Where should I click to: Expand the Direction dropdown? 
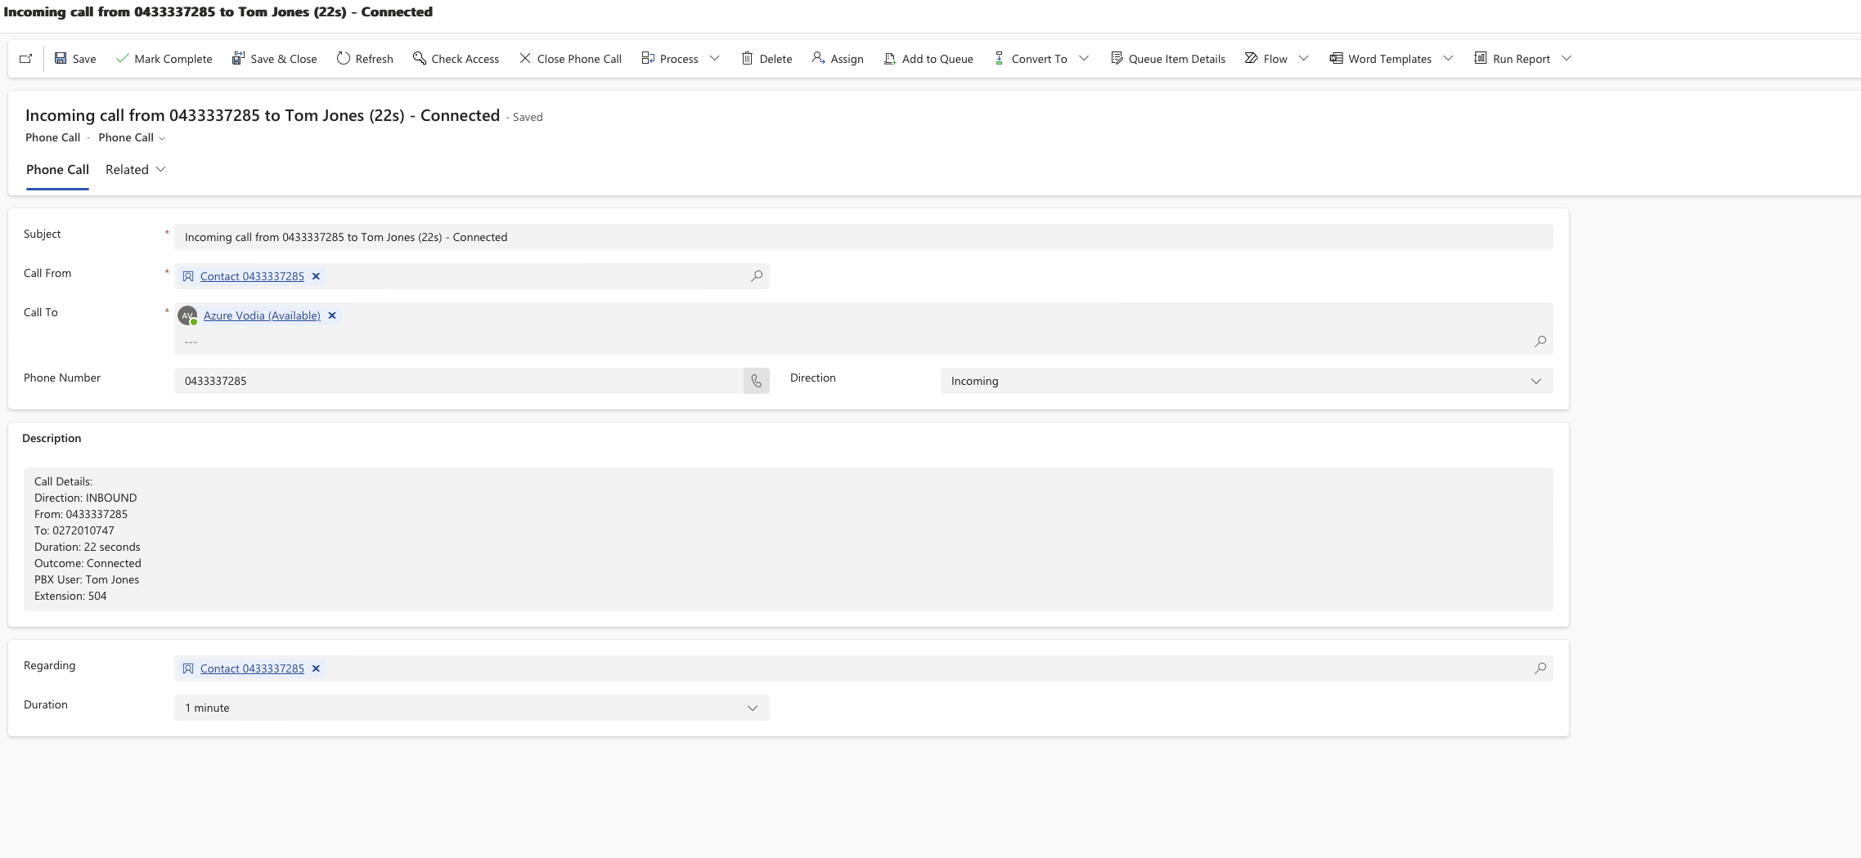tap(1535, 381)
